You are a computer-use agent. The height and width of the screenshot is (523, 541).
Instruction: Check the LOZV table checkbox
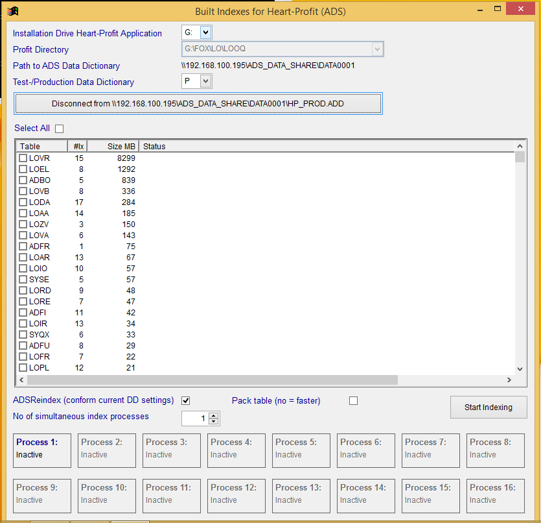[x=23, y=225]
